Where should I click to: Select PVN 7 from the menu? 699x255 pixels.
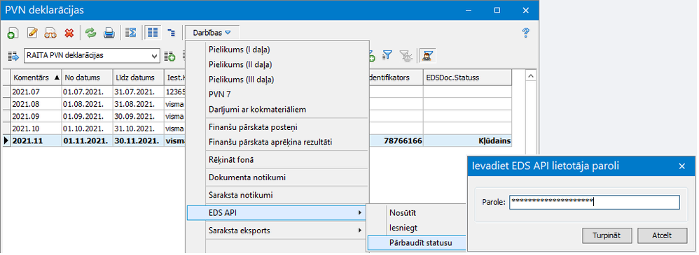(219, 95)
